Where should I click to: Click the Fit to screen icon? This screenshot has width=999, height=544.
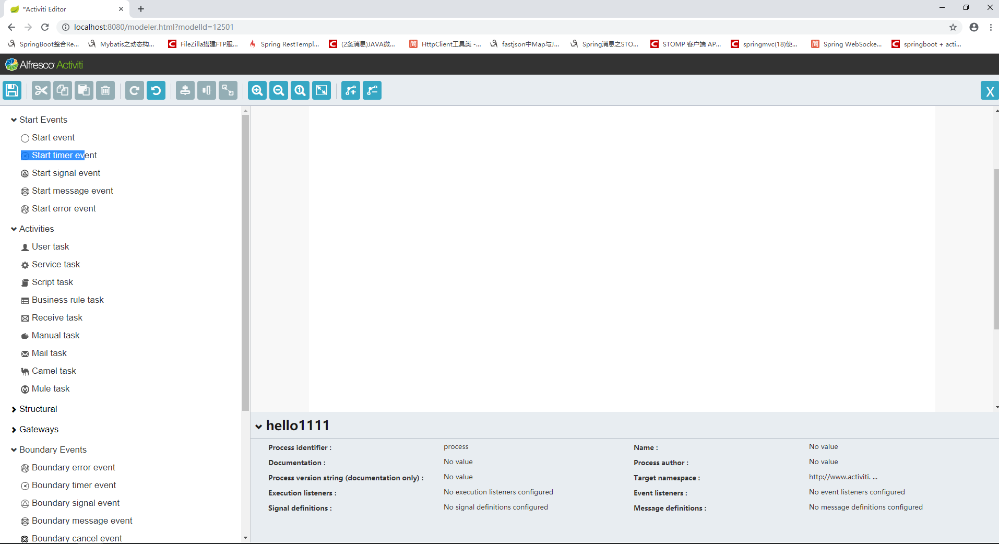coord(321,90)
